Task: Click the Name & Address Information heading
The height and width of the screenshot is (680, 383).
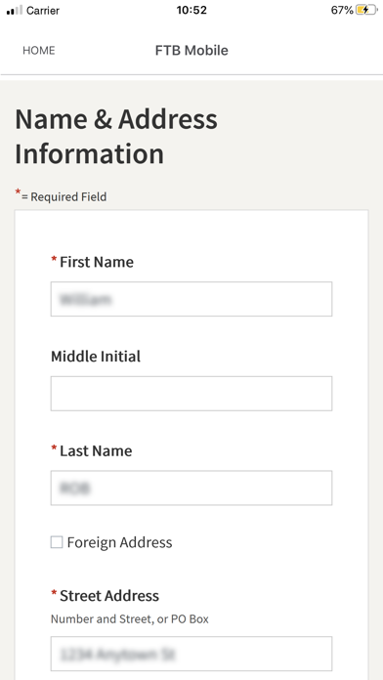Action: click(x=116, y=136)
